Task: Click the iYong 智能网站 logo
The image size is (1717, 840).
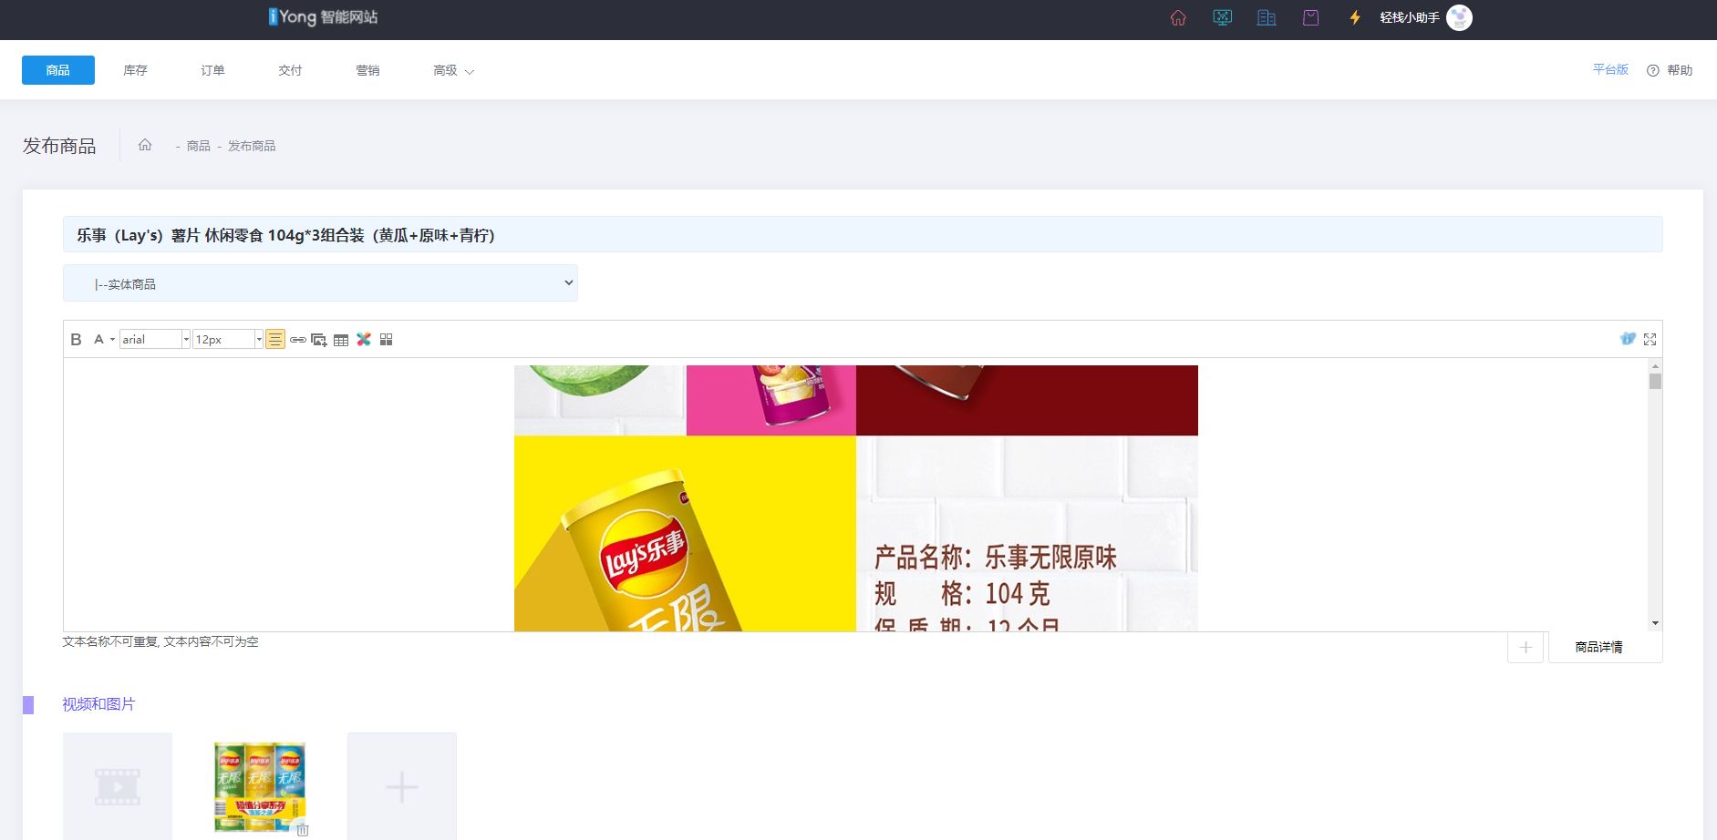Action: tap(323, 16)
